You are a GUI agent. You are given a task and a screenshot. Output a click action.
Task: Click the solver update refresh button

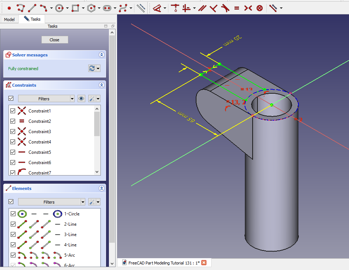point(92,68)
